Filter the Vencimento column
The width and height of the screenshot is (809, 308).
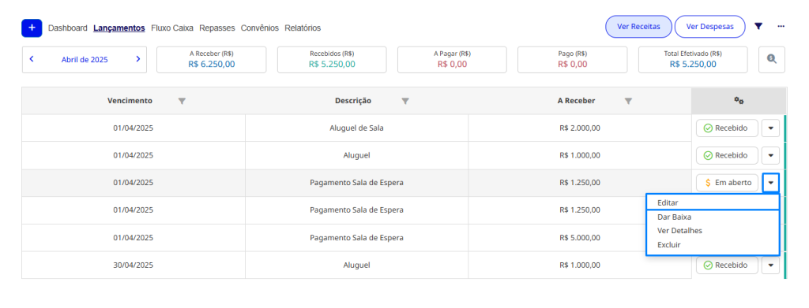[x=182, y=102]
